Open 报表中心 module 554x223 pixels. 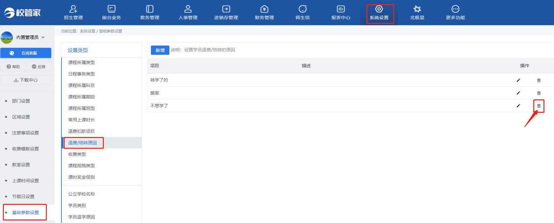click(341, 13)
